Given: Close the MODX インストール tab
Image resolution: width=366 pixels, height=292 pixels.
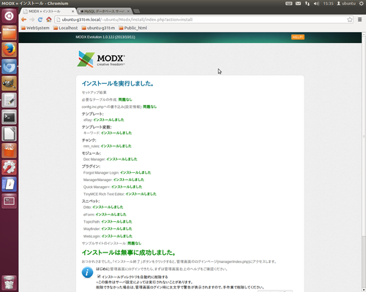Looking at the screenshot, I should click(72, 12).
